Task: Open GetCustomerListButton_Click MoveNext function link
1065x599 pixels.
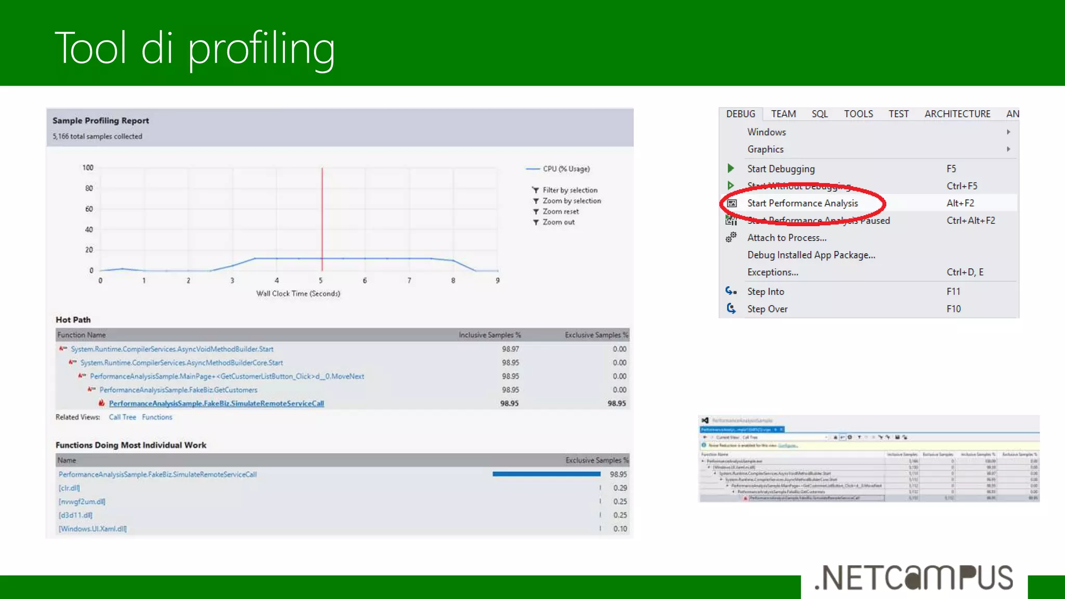Action: click(x=227, y=376)
